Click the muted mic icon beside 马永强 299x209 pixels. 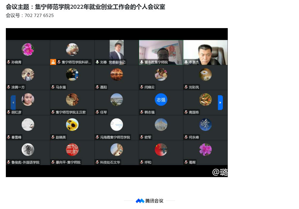(x=53, y=87)
